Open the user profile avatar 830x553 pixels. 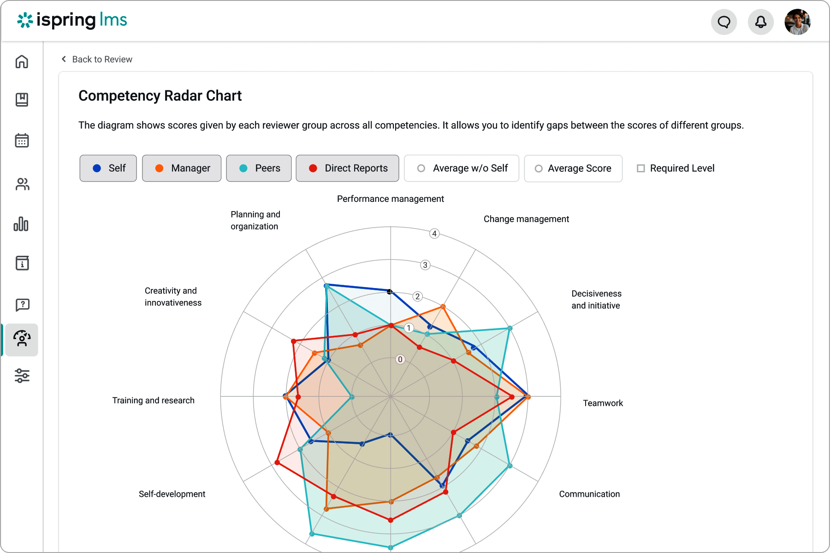[x=797, y=22]
